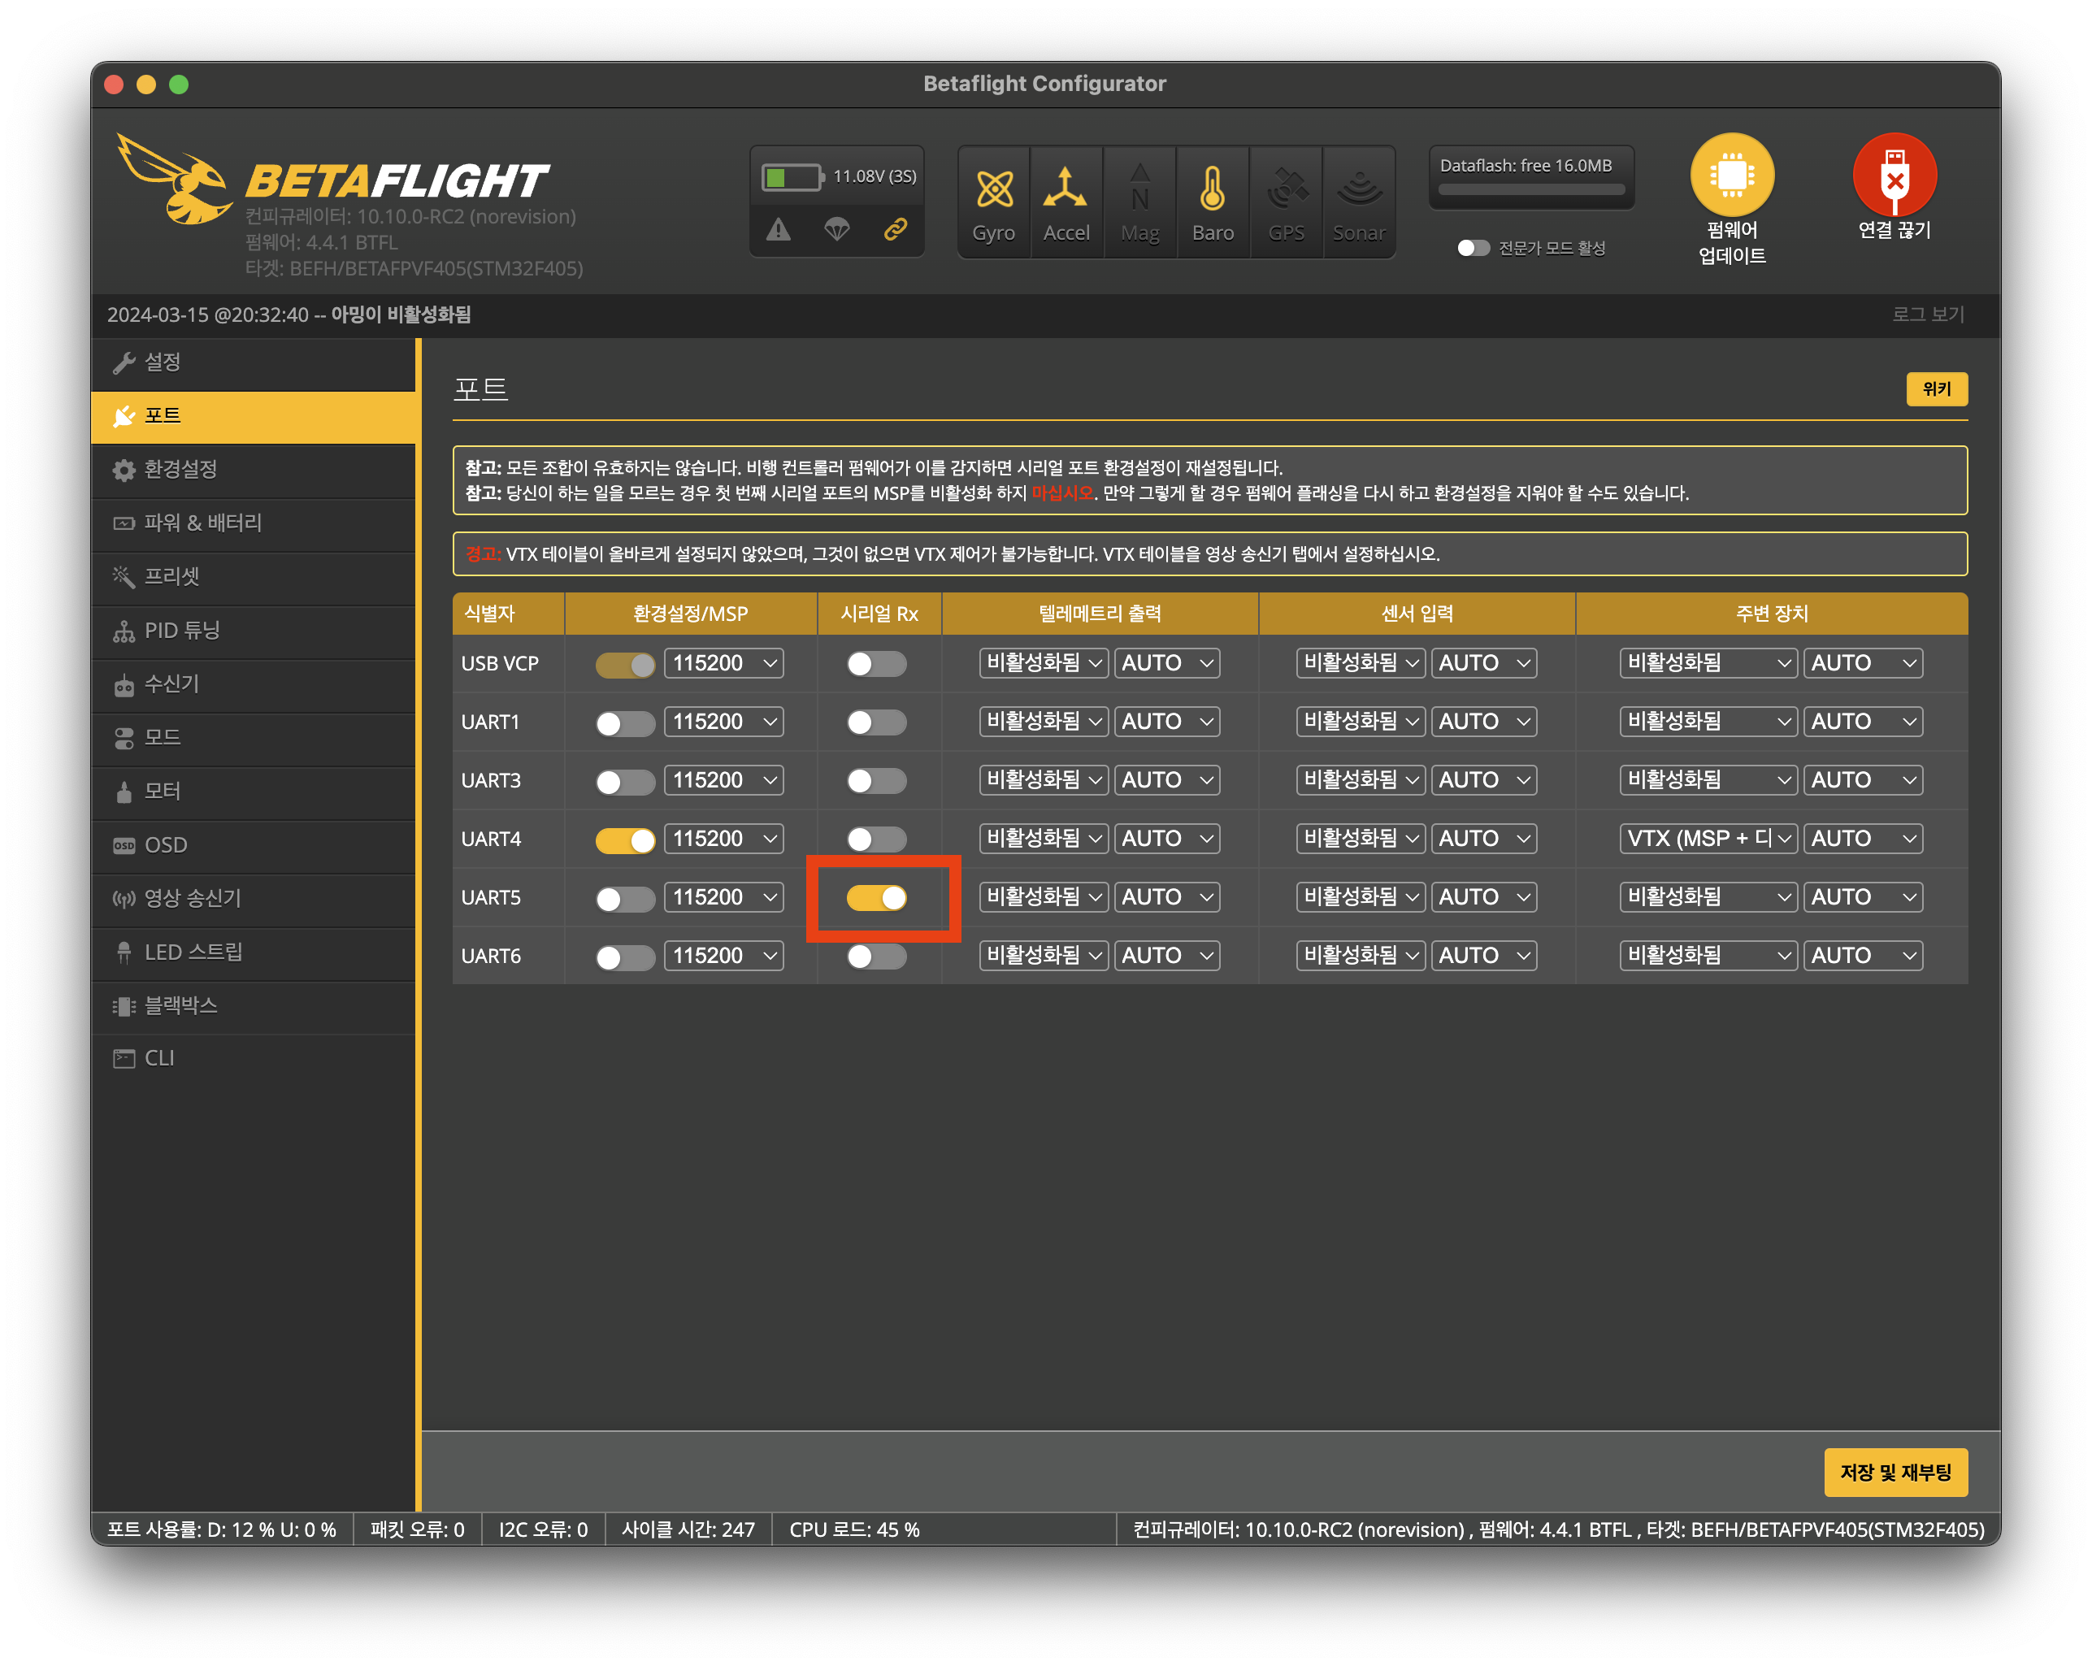Open the OSD tab in sidebar
Image resolution: width=2092 pixels, height=1666 pixels.
[x=165, y=845]
